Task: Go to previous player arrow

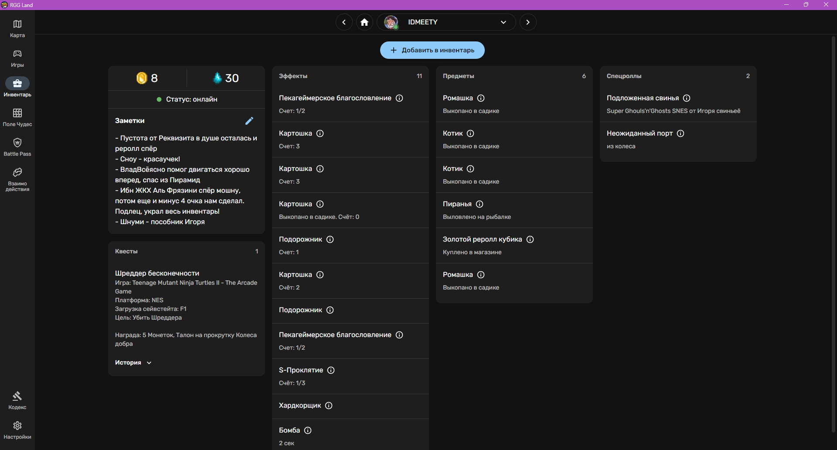Action: point(344,22)
